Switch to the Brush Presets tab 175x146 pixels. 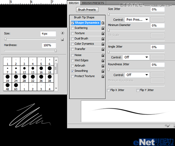coord(93,3)
